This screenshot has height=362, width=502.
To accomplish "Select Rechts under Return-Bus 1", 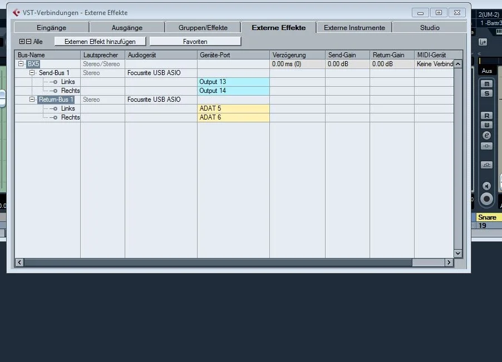I will 71,117.
